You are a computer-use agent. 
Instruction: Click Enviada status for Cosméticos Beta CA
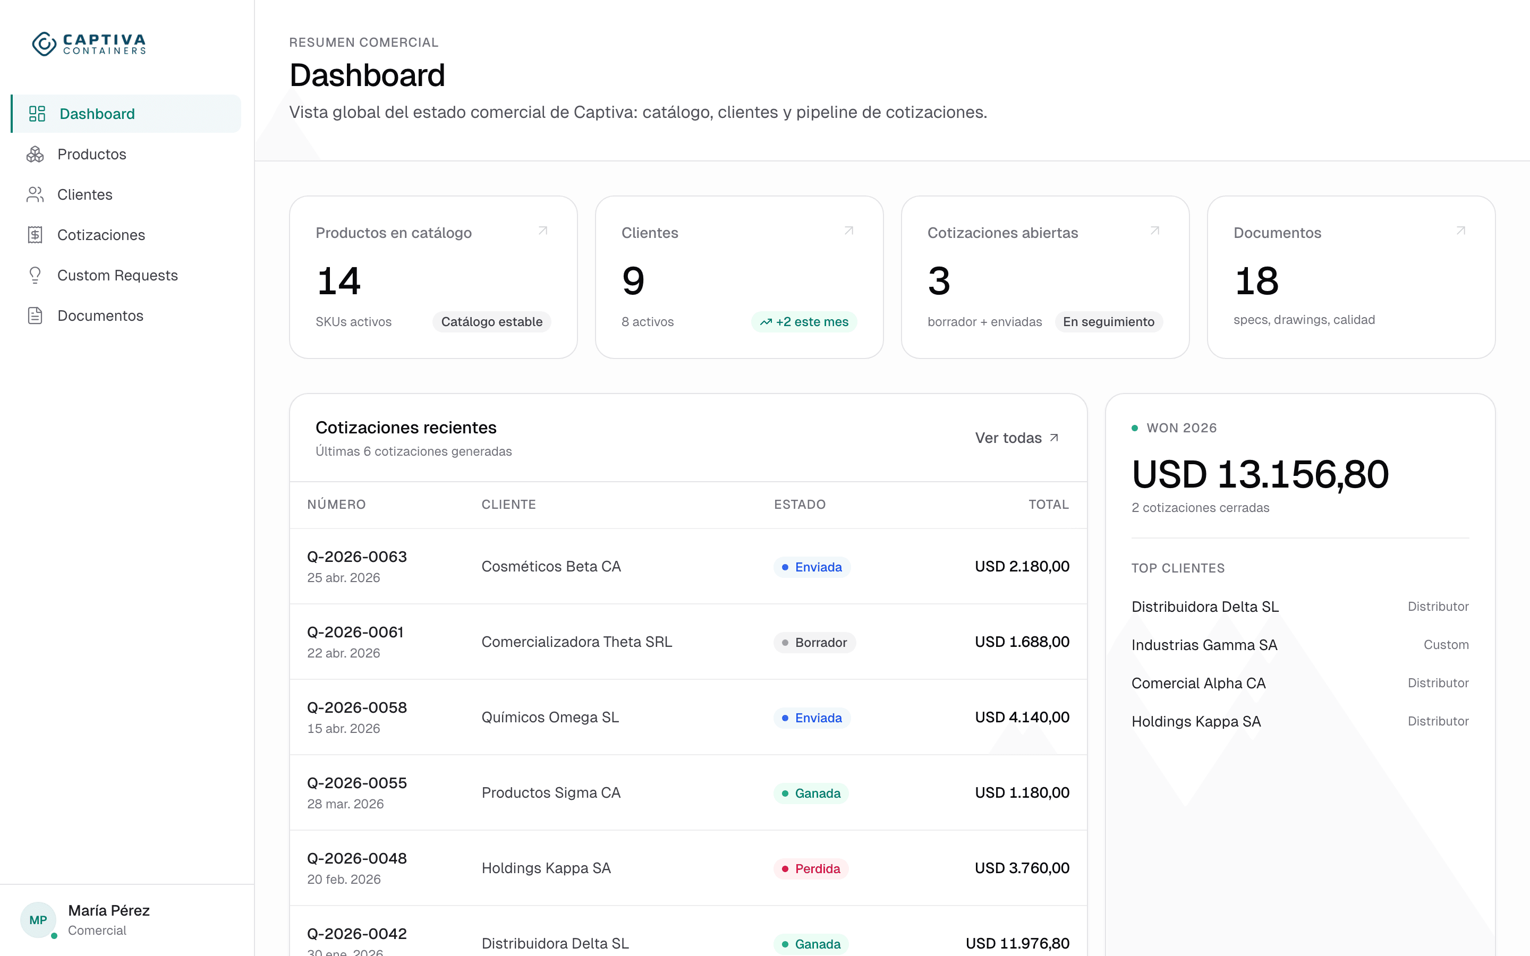tap(812, 567)
